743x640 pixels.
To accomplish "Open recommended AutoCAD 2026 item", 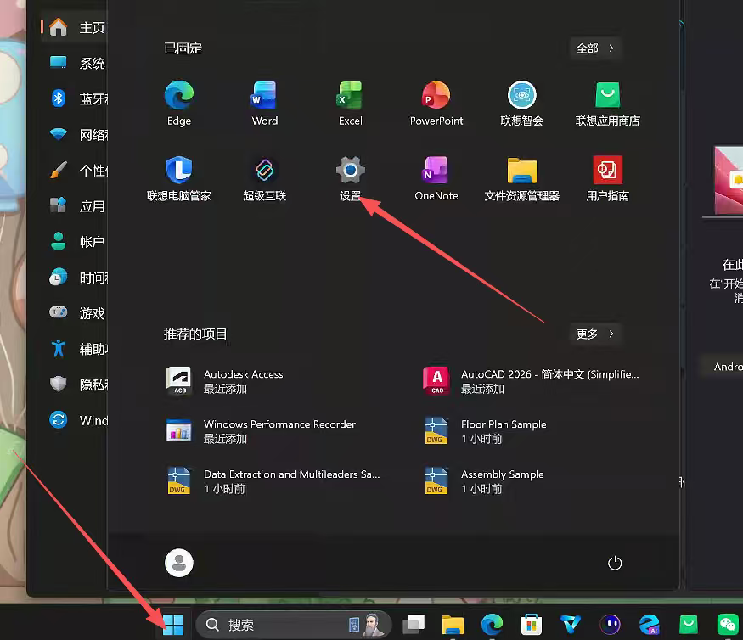I will (532, 381).
